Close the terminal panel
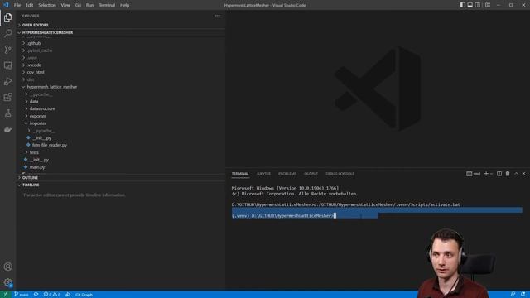Viewport: 530px width, 298px height. [524, 174]
